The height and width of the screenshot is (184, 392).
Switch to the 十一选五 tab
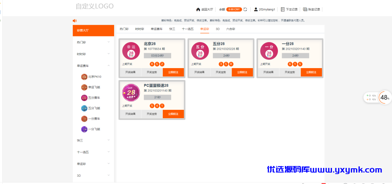tap(188, 29)
